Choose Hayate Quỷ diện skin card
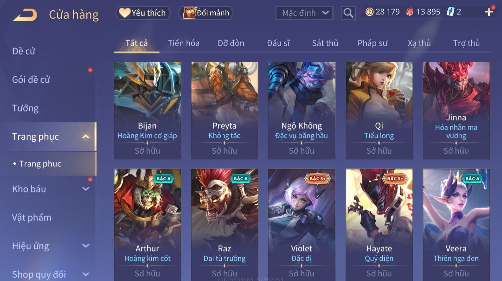Screen dimensions: 502x281 379,225
